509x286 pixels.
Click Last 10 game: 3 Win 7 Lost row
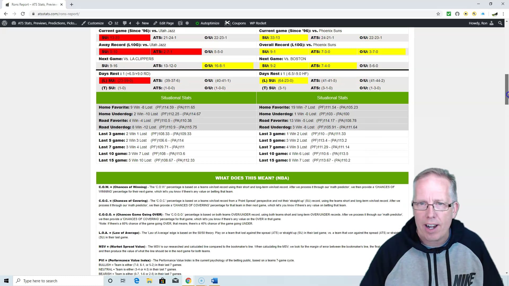(x=176, y=154)
